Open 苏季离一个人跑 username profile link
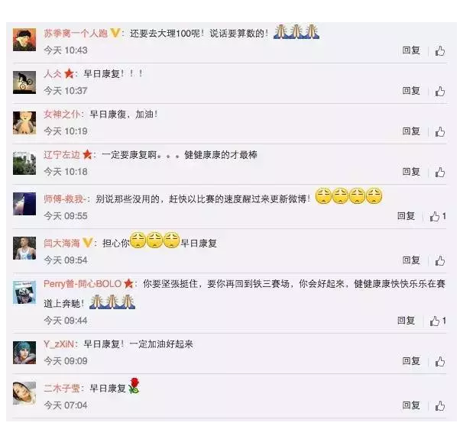Viewport: 460px width, 426px height. coord(76,33)
